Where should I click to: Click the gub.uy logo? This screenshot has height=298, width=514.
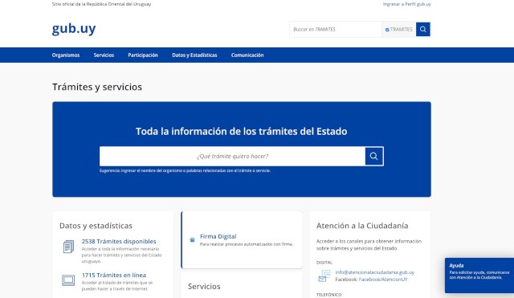tap(74, 29)
